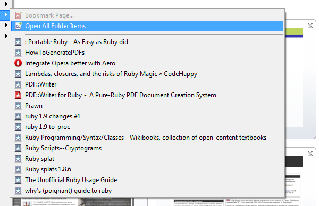This screenshot has width=319, height=206.
Task: Open 'Integrate Opera better with Aero' bookmark
Action: [x=147, y=63]
